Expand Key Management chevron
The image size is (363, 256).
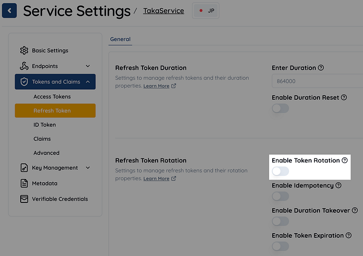pyautogui.click(x=88, y=168)
